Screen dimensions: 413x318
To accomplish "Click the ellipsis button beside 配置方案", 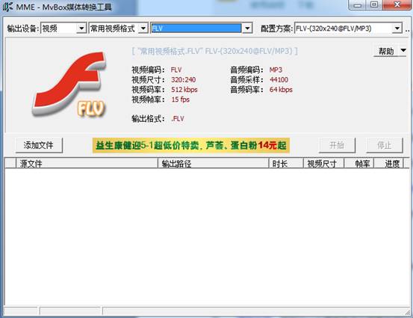I will click(407, 29).
